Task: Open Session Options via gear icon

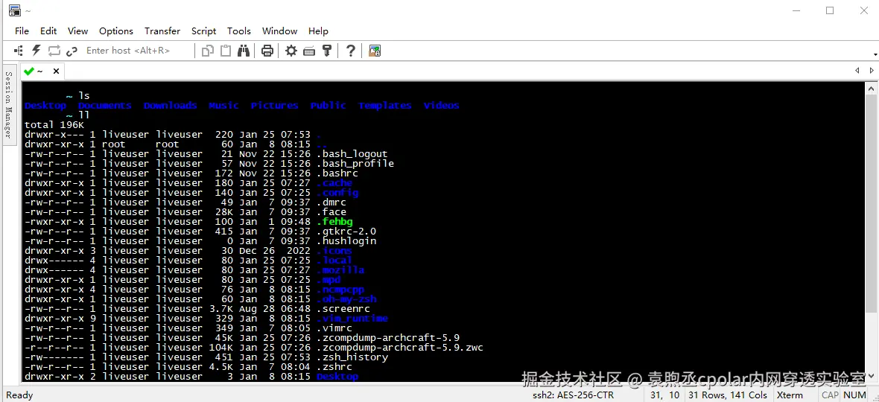Action: [291, 51]
